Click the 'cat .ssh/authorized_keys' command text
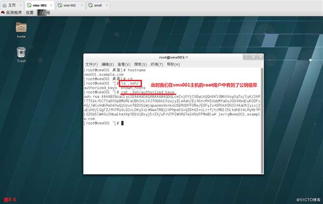This screenshot has height=204, width=323. (x=148, y=92)
